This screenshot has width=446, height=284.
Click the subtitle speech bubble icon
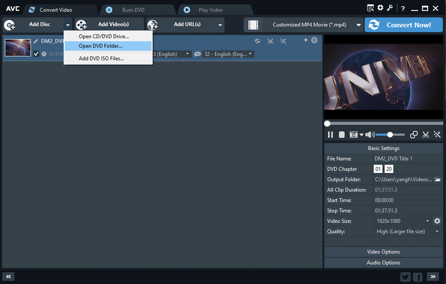tap(197, 54)
